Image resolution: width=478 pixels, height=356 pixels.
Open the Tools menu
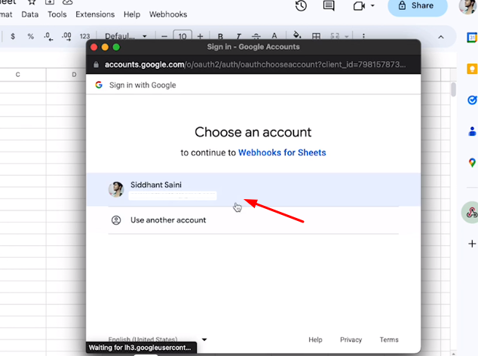(x=57, y=14)
